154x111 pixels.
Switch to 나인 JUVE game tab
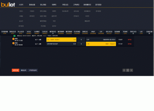click(141, 33)
